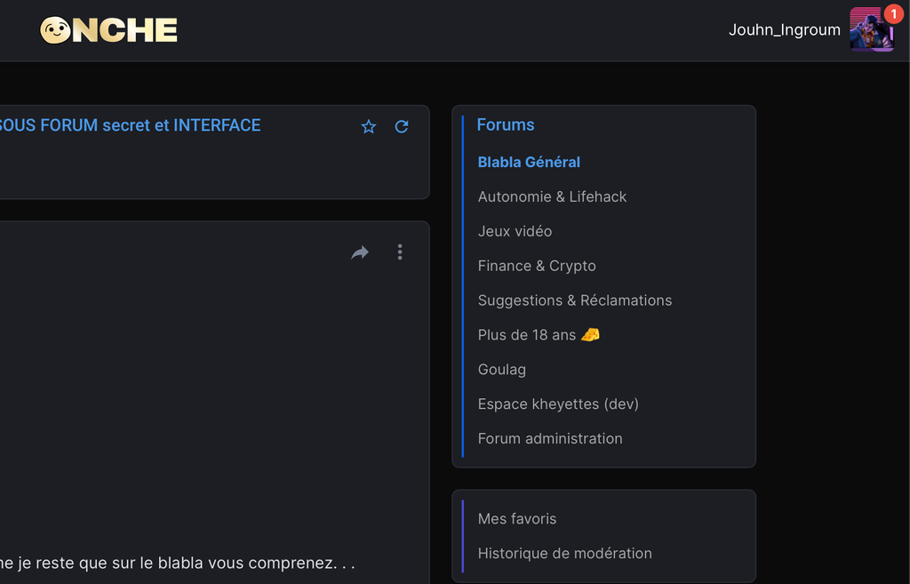Open Suggestions & Réclamations forum
Image resolution: width=910 pixels, height=584 pixels.
[574, 300]
